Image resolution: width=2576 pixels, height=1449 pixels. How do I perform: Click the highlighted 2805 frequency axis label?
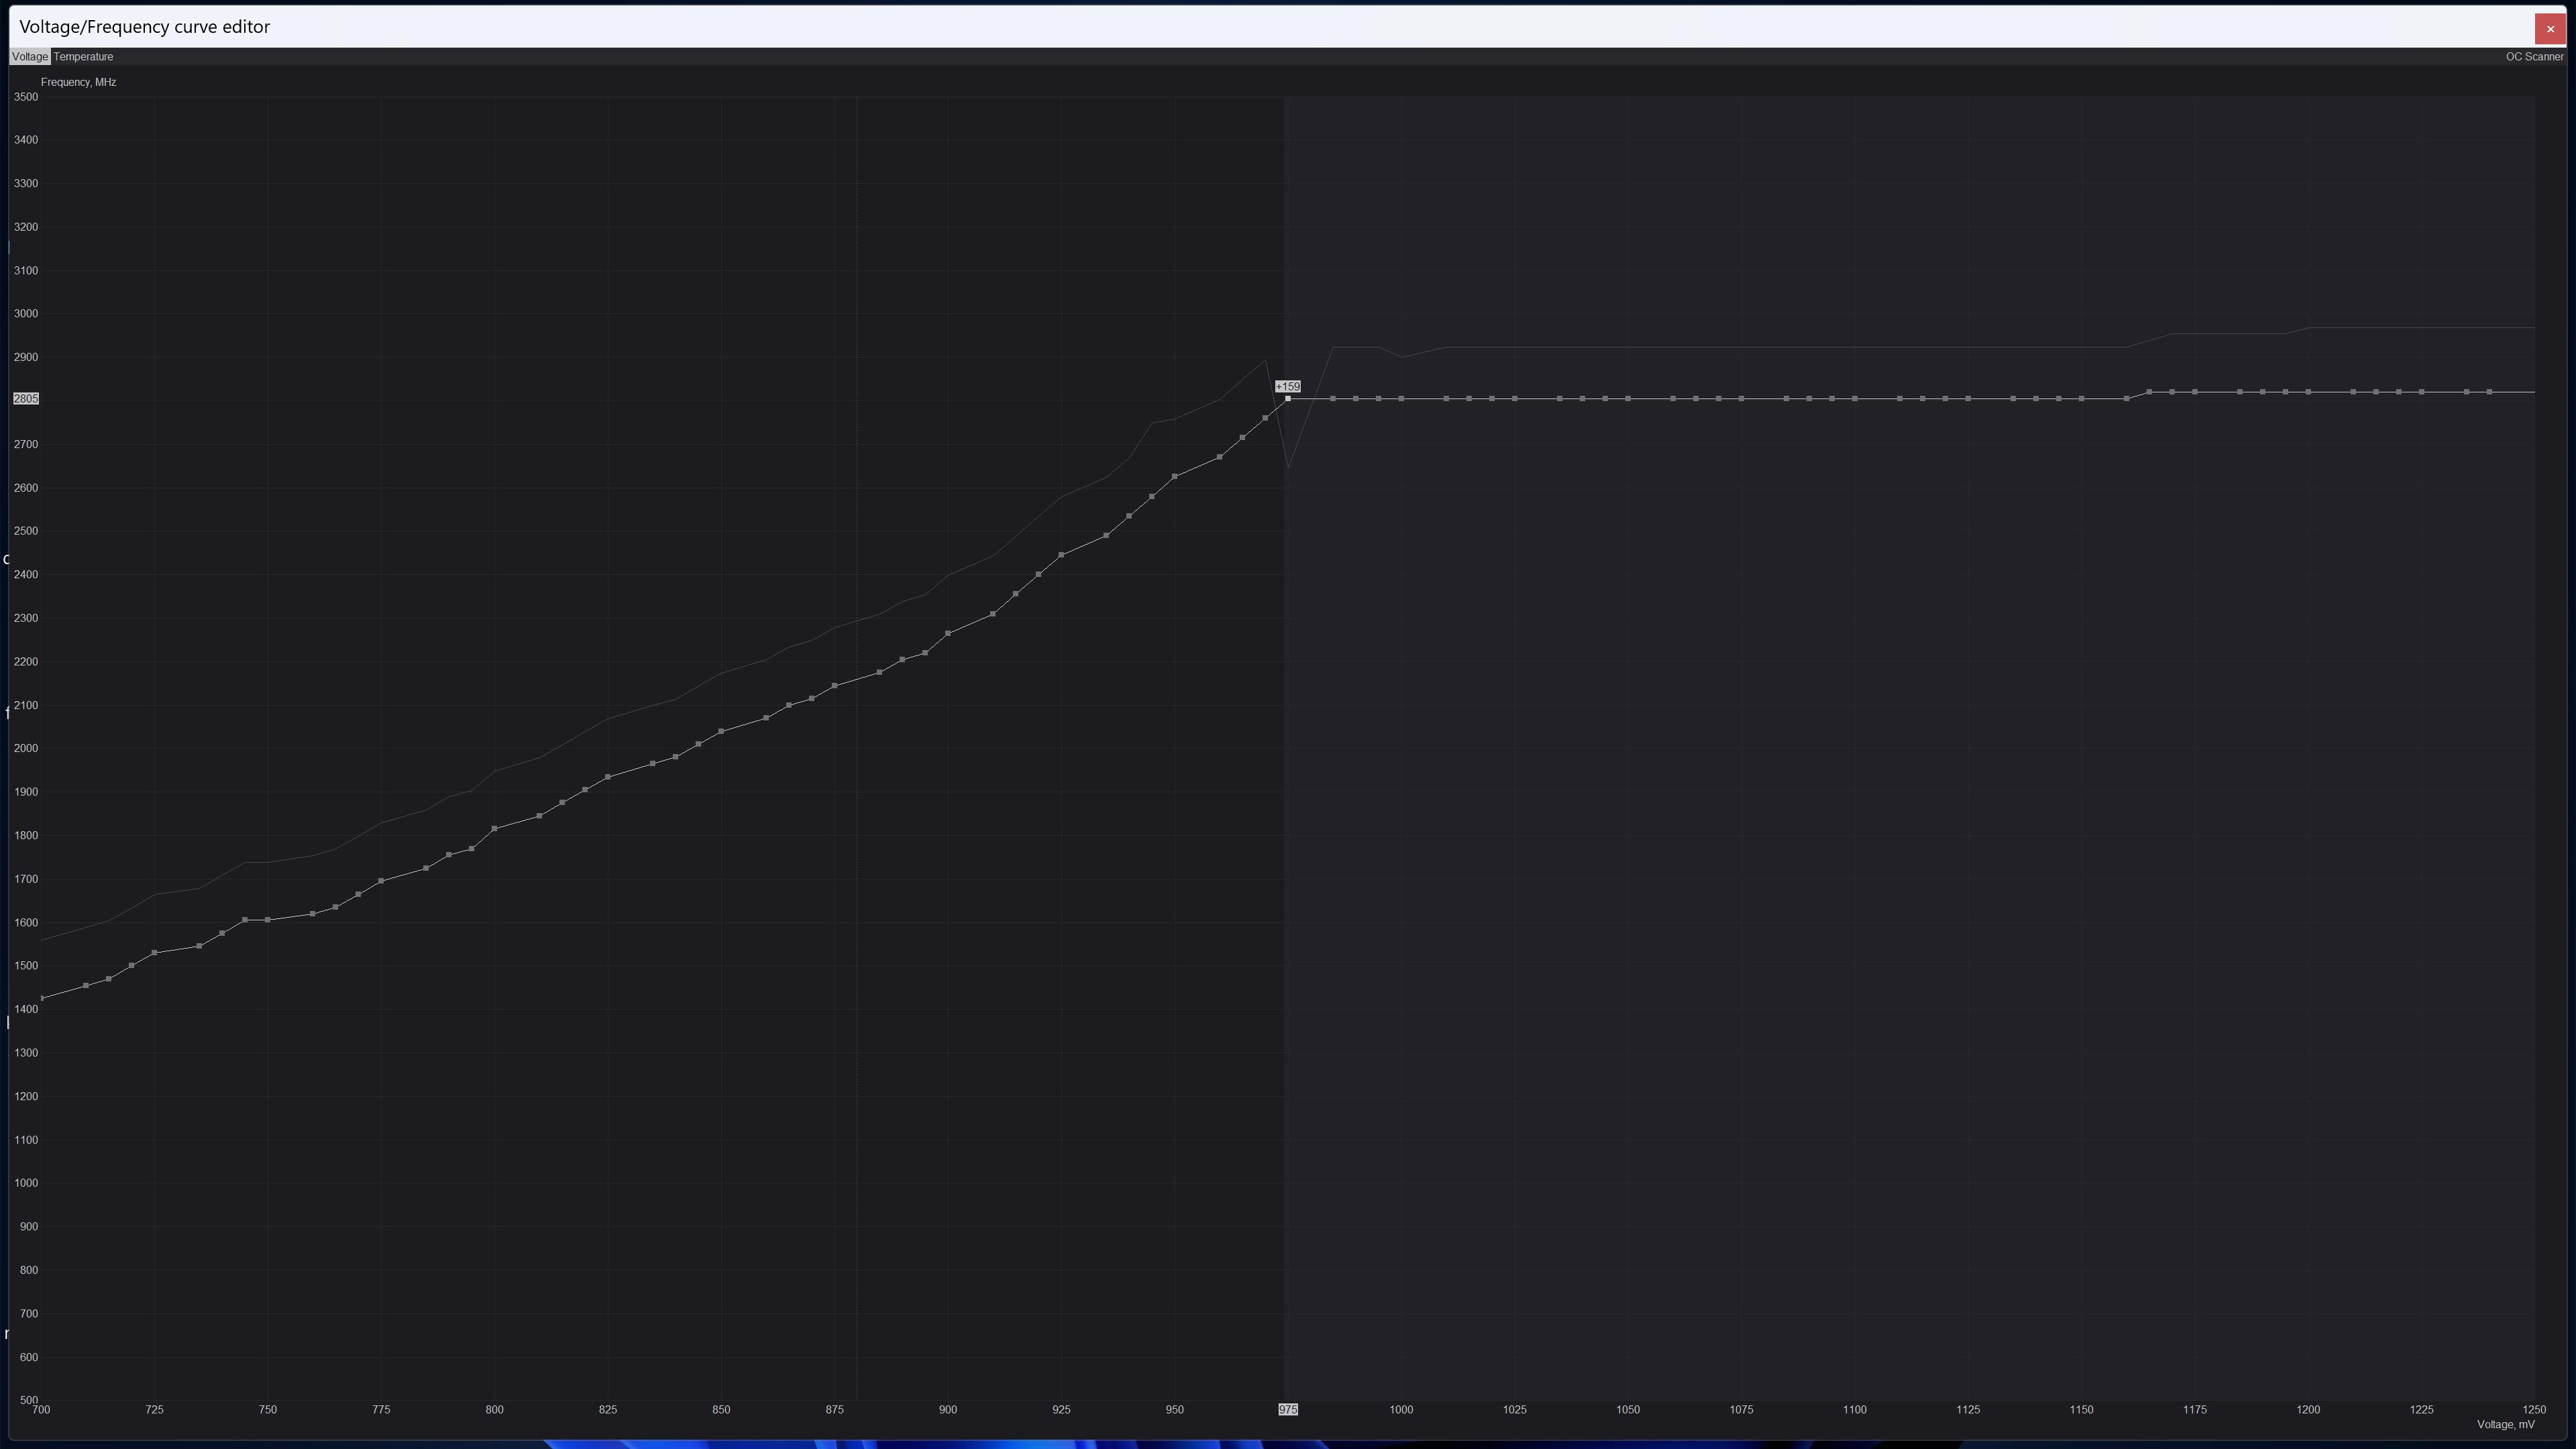[x=26, y=399]
